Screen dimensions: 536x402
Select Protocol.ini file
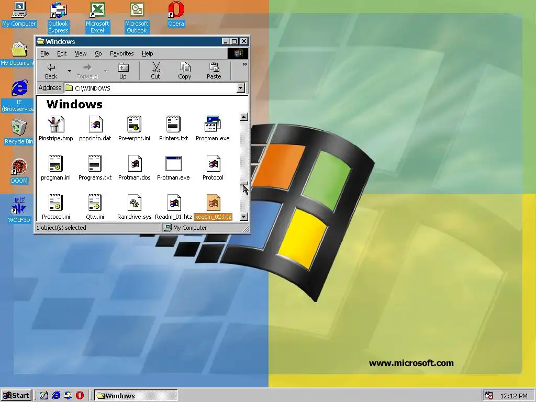55,207
